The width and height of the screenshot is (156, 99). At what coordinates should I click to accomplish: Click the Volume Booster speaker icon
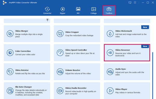click(60, 72)
